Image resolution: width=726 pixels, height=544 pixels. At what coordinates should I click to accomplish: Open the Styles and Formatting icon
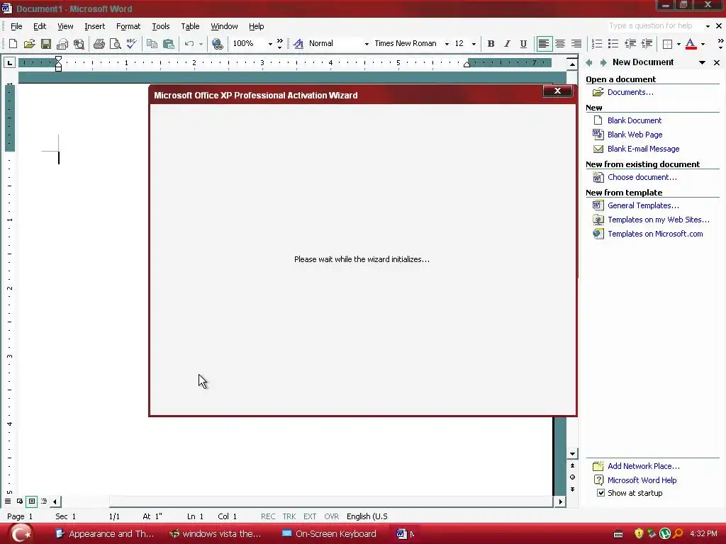click(x=298, y=43)
